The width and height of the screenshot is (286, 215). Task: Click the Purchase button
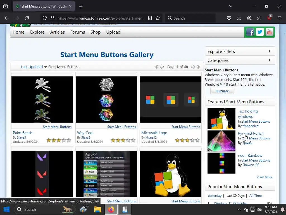point(222,91)
